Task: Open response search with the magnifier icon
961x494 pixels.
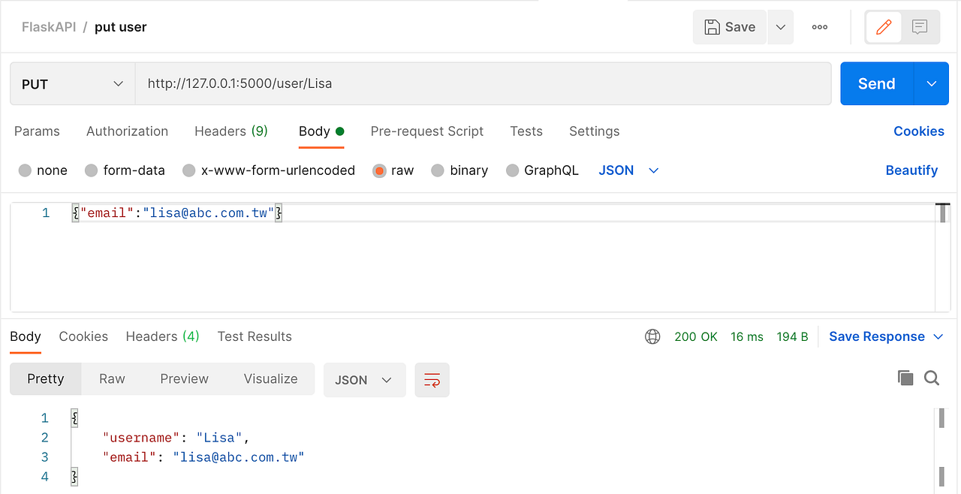Action: pyautogui.click(x=932, y=378)
